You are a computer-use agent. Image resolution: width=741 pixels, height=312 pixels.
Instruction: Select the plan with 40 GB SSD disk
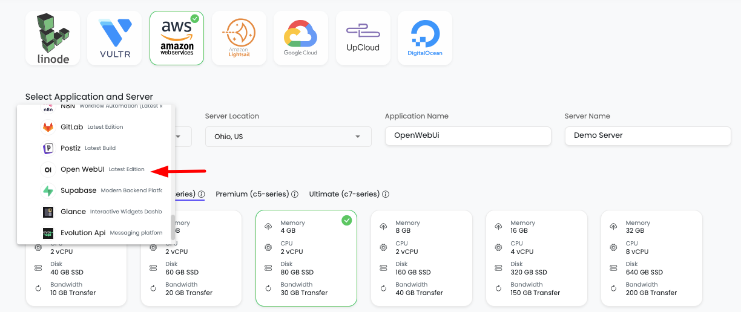tap(76, 258)
